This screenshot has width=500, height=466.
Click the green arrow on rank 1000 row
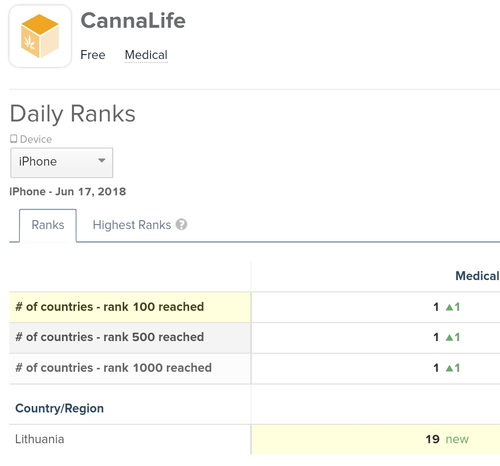click(x=448, y=368)
